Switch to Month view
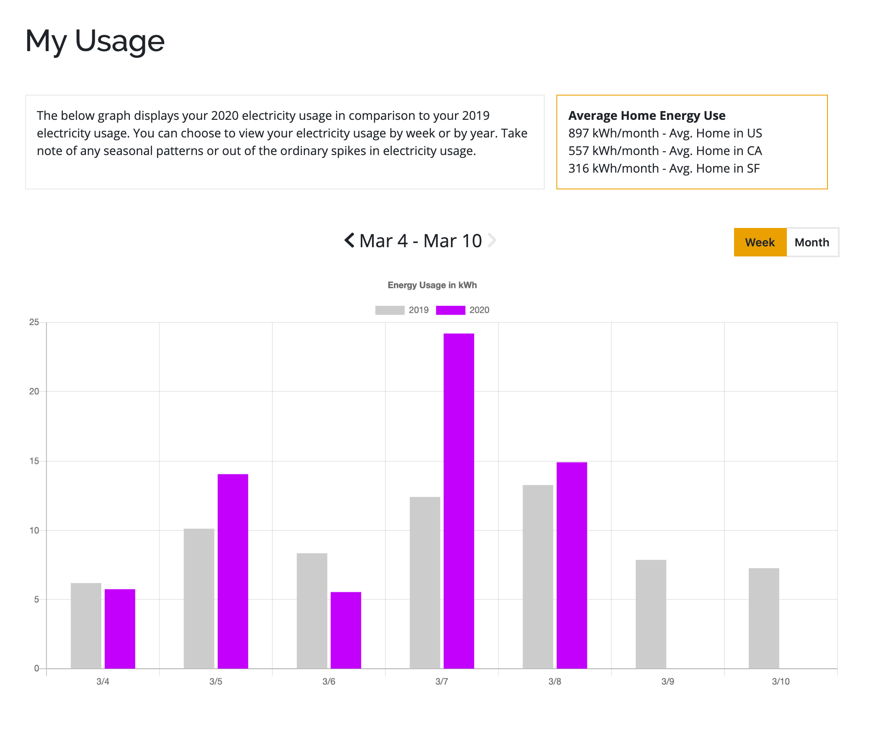892x732 pixels. point(812,243)
